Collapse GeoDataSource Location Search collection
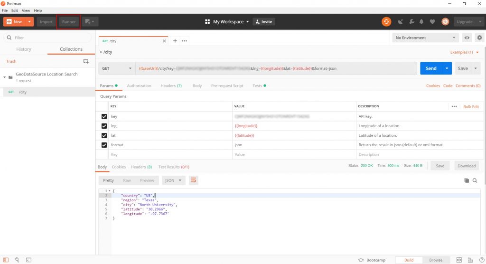Viewport: 486px width, 264px height. 4,77
